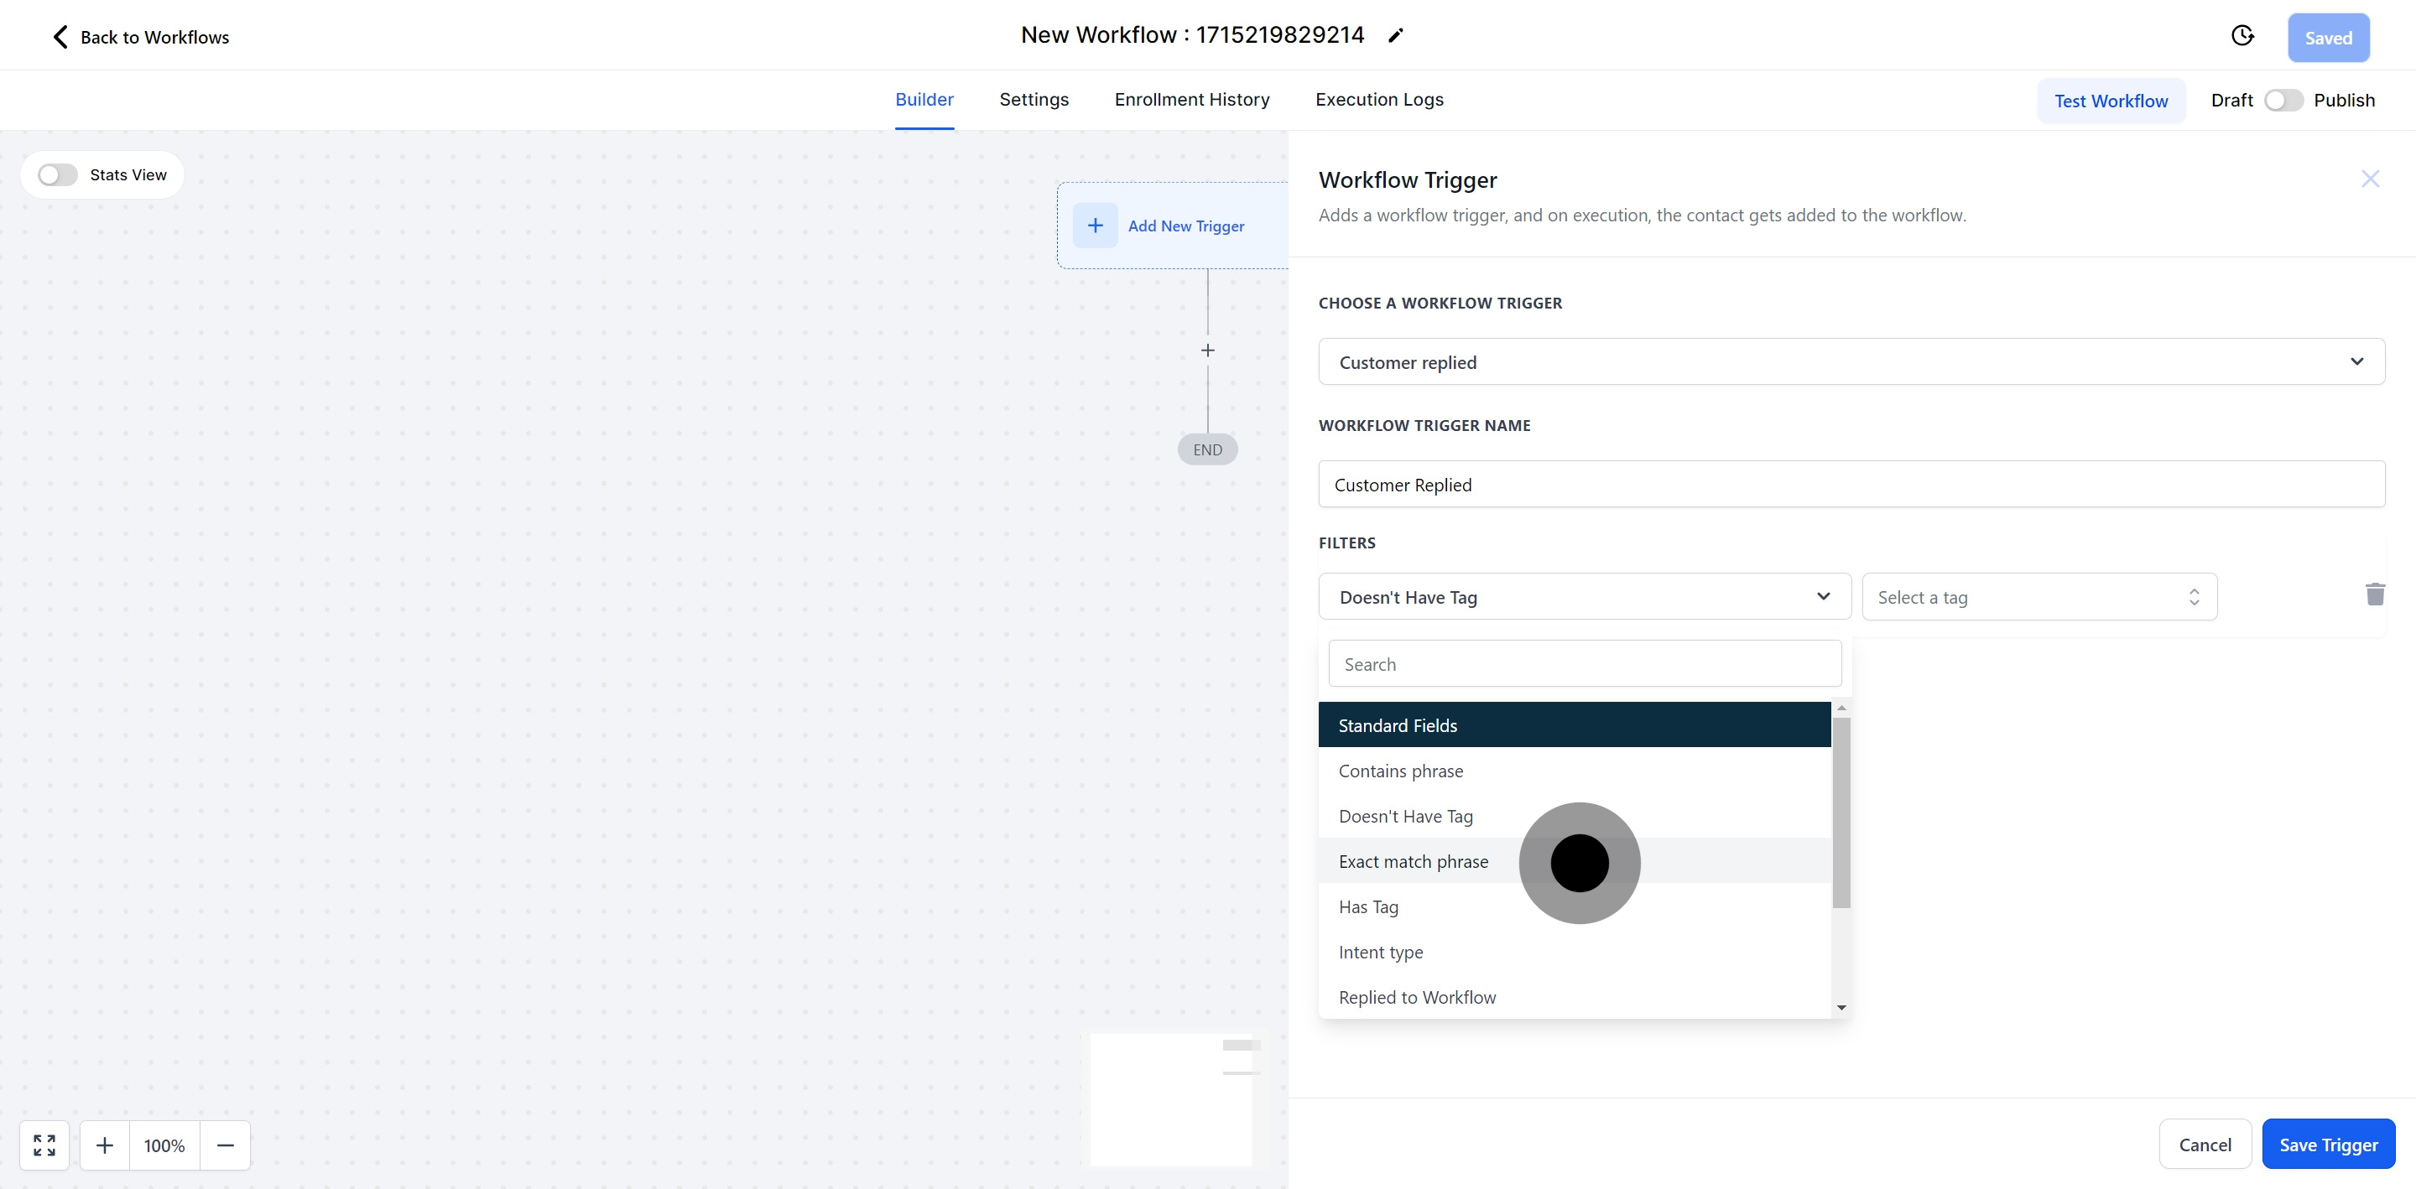The height and width of the screenshot is (1189, 2416).
Task: Zoom out the canvas with the minus button
Action: pyautogui.click(x=225, y=1145)
